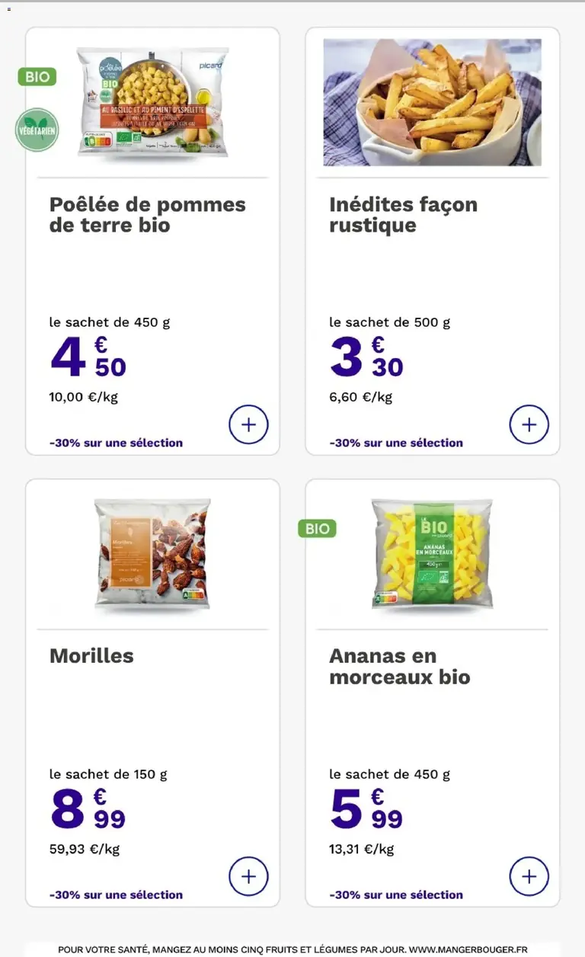
Task: Open Inédites façon rustique product title
Action: pyautogui.click(x=403, y=215)
